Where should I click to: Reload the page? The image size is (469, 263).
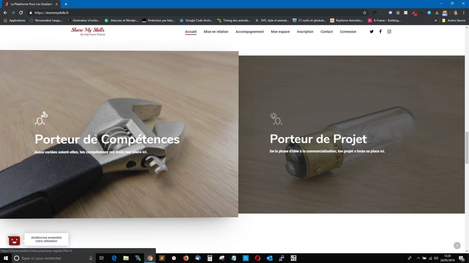click(x=21, y=13)
